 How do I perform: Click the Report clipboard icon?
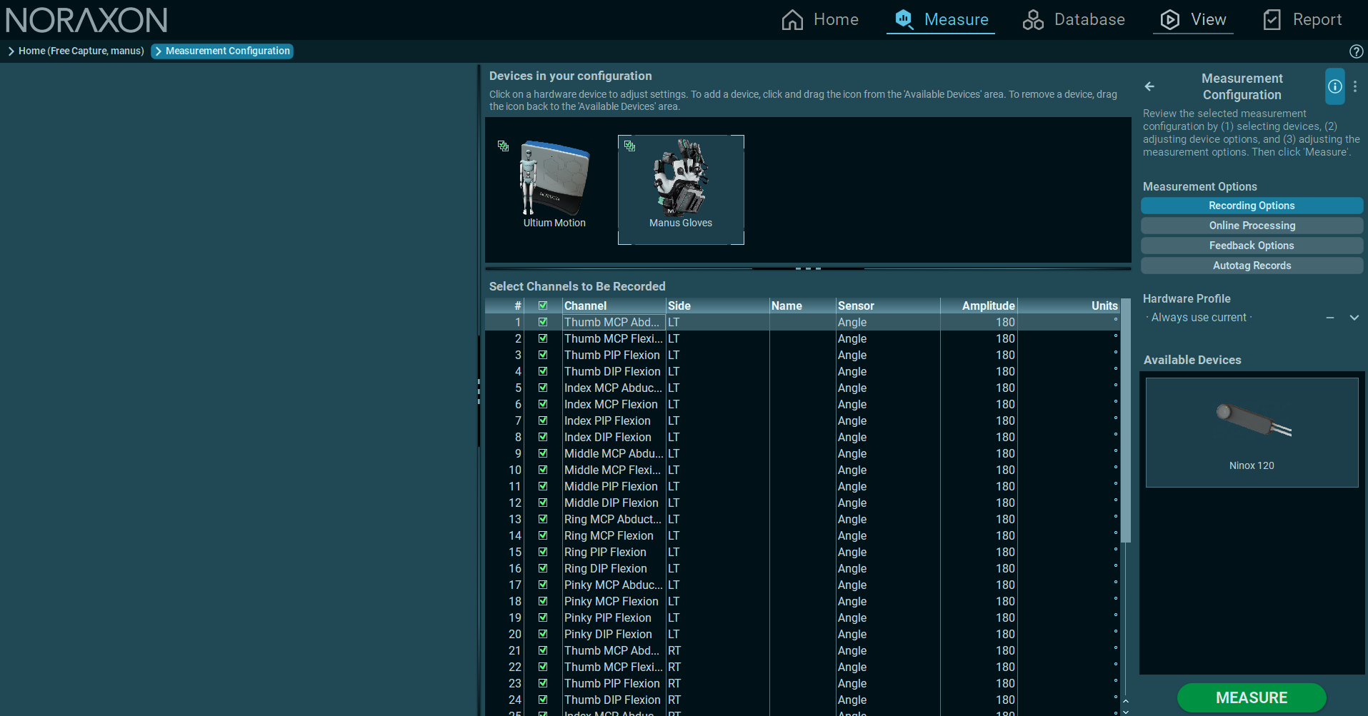click(x=1272, y=19)
